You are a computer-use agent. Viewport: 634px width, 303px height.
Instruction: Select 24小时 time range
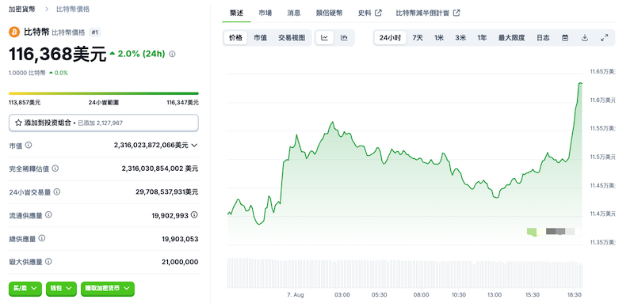(390, 38)
